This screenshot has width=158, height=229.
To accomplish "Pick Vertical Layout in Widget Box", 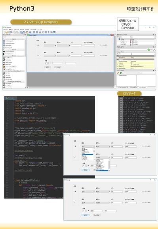I will point(9,41).
